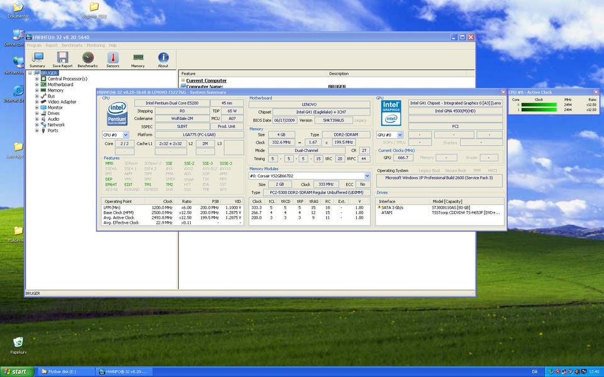
Task: Click the Dual-Channel mode field
Action: [x=306, y=150]
